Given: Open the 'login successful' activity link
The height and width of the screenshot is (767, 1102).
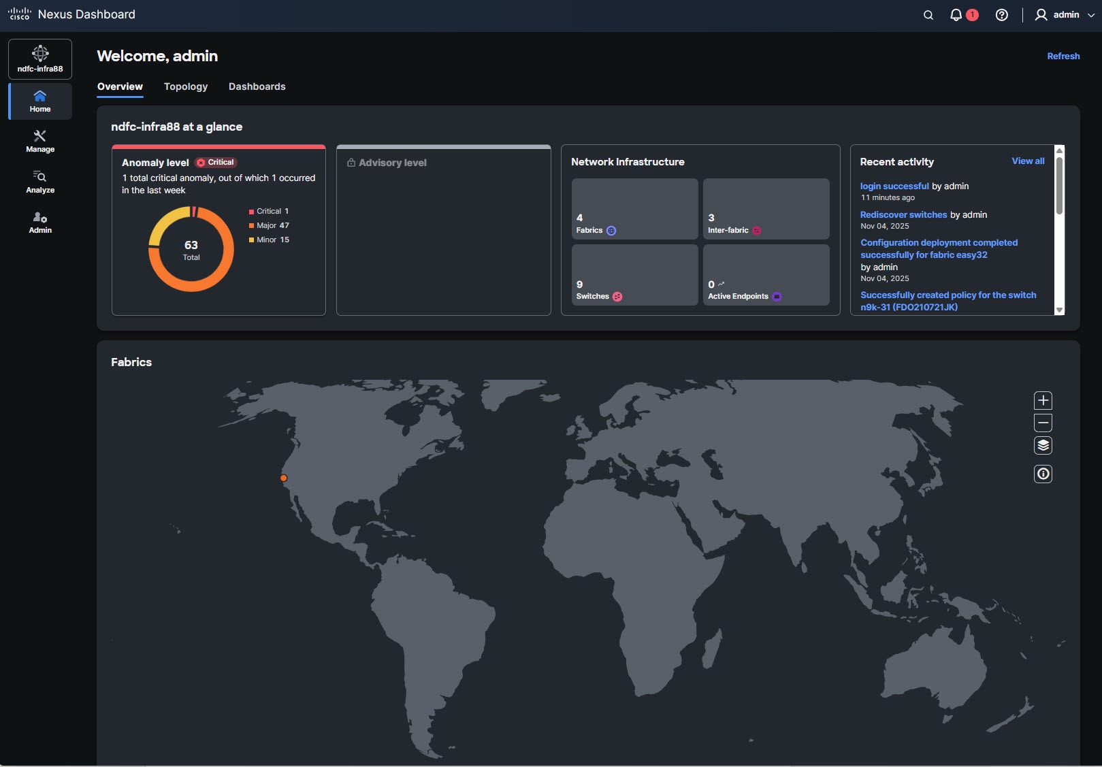Looking at the screenshot, I should click(x=894, y=186).
